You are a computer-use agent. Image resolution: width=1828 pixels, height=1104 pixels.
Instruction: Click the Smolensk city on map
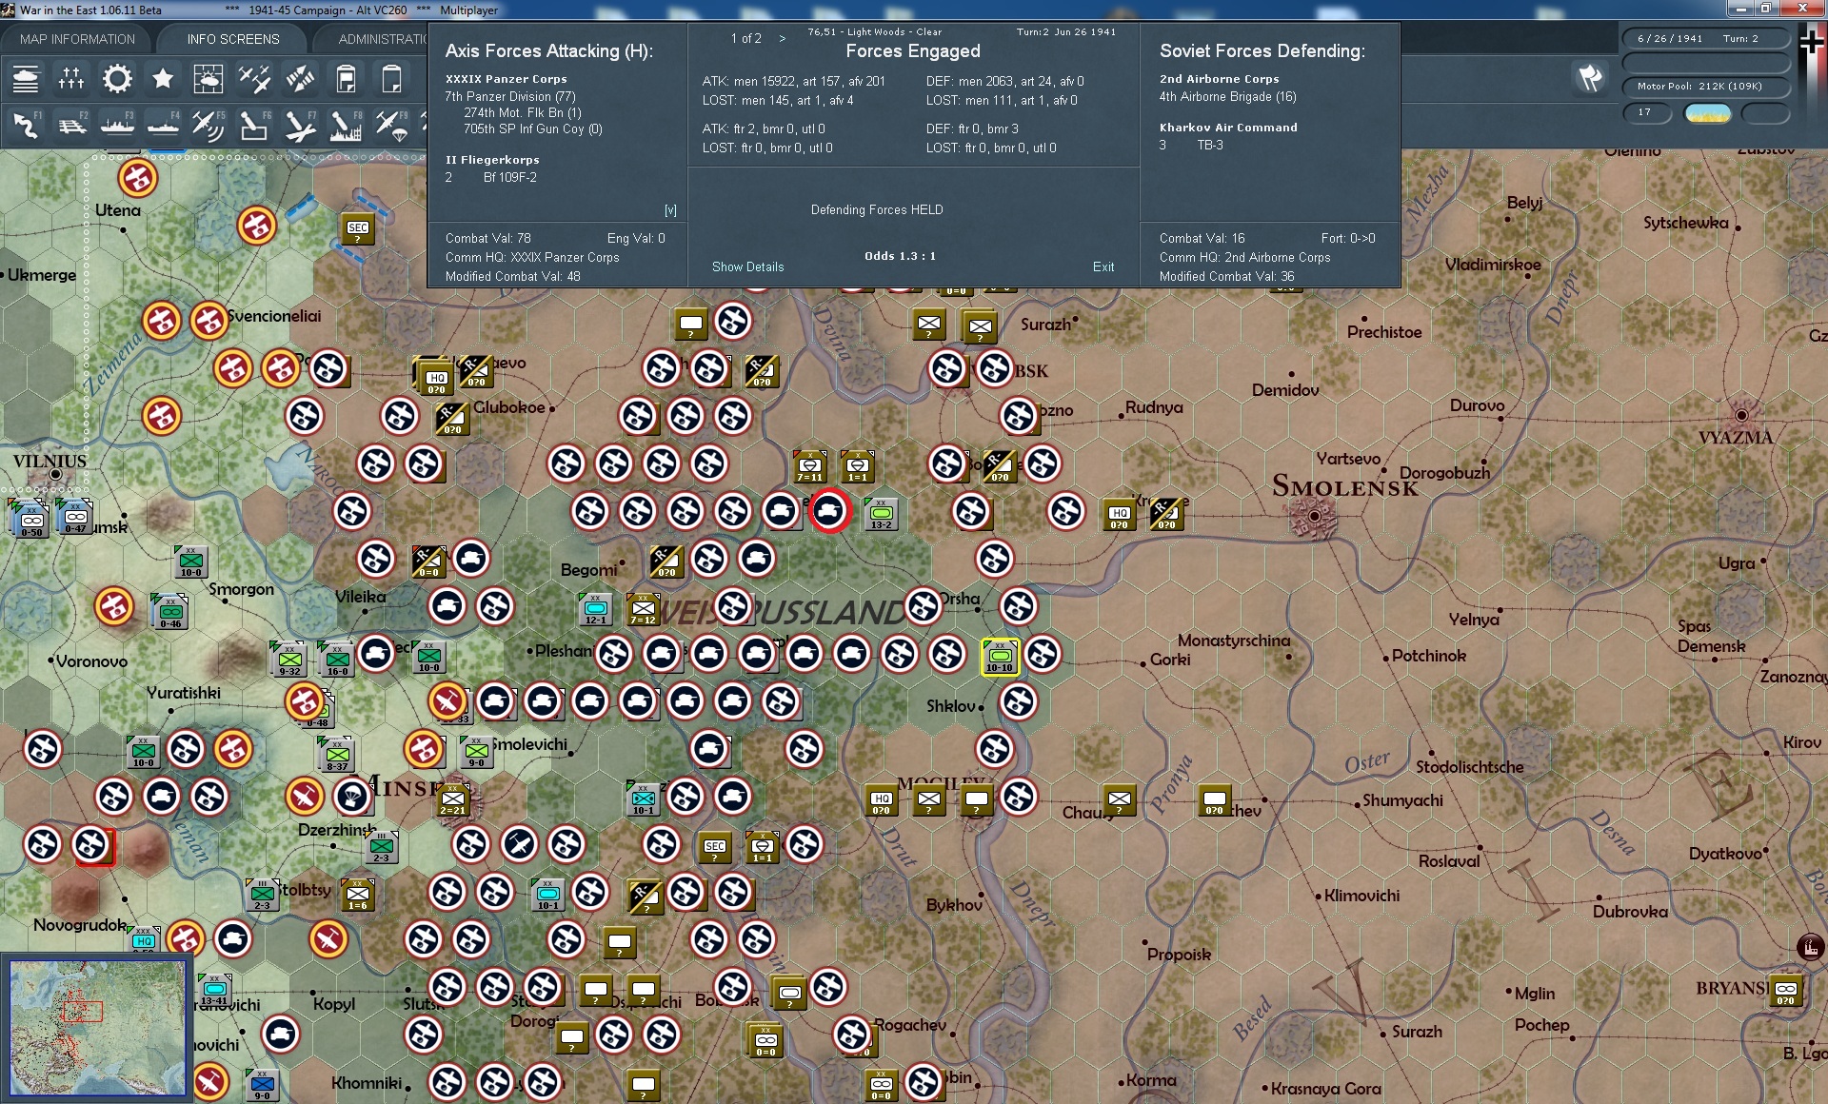(1314, 516)
